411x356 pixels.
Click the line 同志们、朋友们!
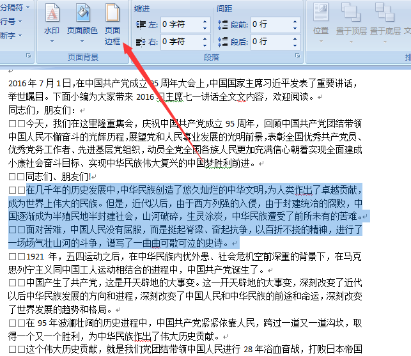tap(58, 176)
